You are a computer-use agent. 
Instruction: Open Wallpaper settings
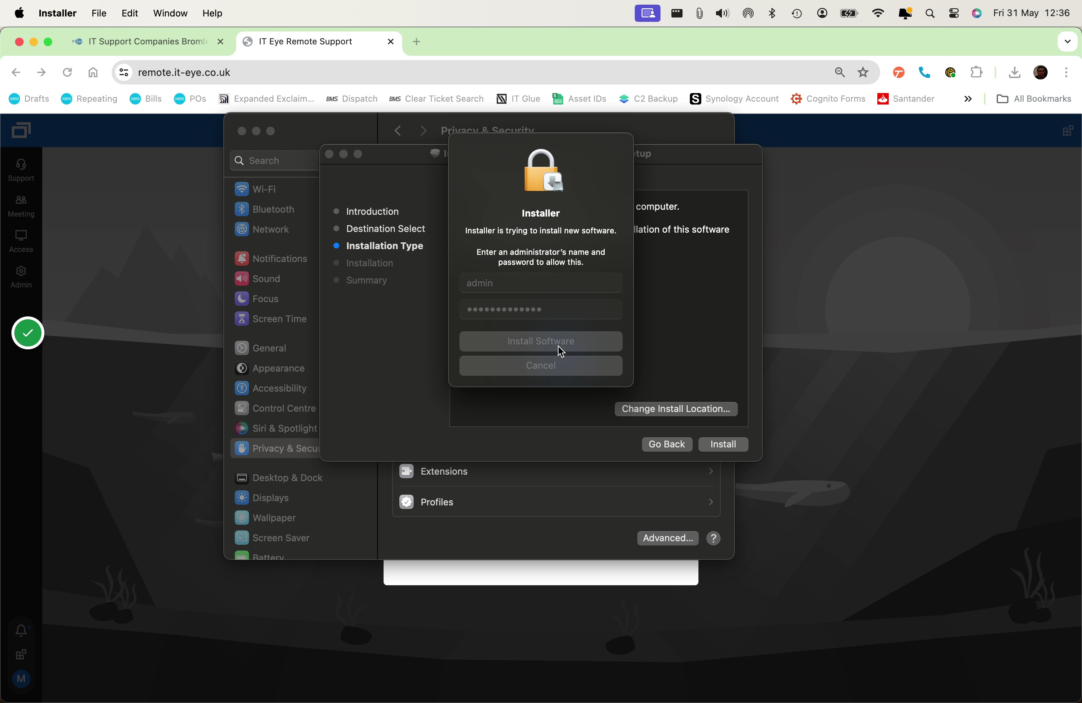point(265,518)
